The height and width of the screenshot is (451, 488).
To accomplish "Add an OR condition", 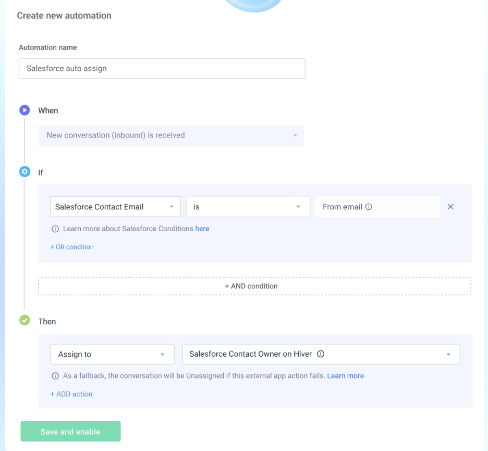I will 72,247.
